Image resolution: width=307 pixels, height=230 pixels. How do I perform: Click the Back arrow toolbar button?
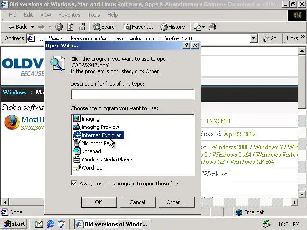[x=17, y=27]
